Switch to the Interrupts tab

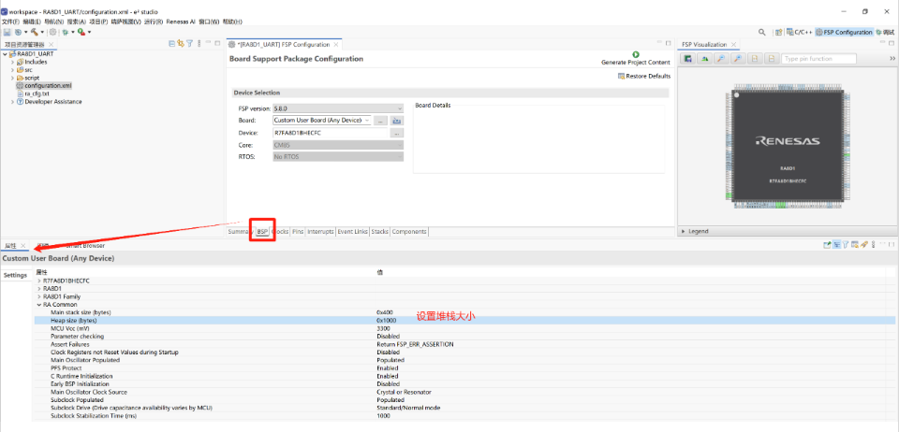pos(320,232)
